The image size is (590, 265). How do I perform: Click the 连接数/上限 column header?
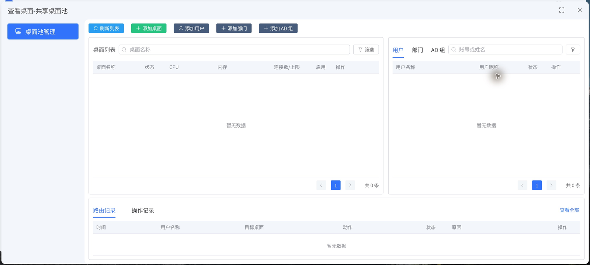click(x=287, y=67)
